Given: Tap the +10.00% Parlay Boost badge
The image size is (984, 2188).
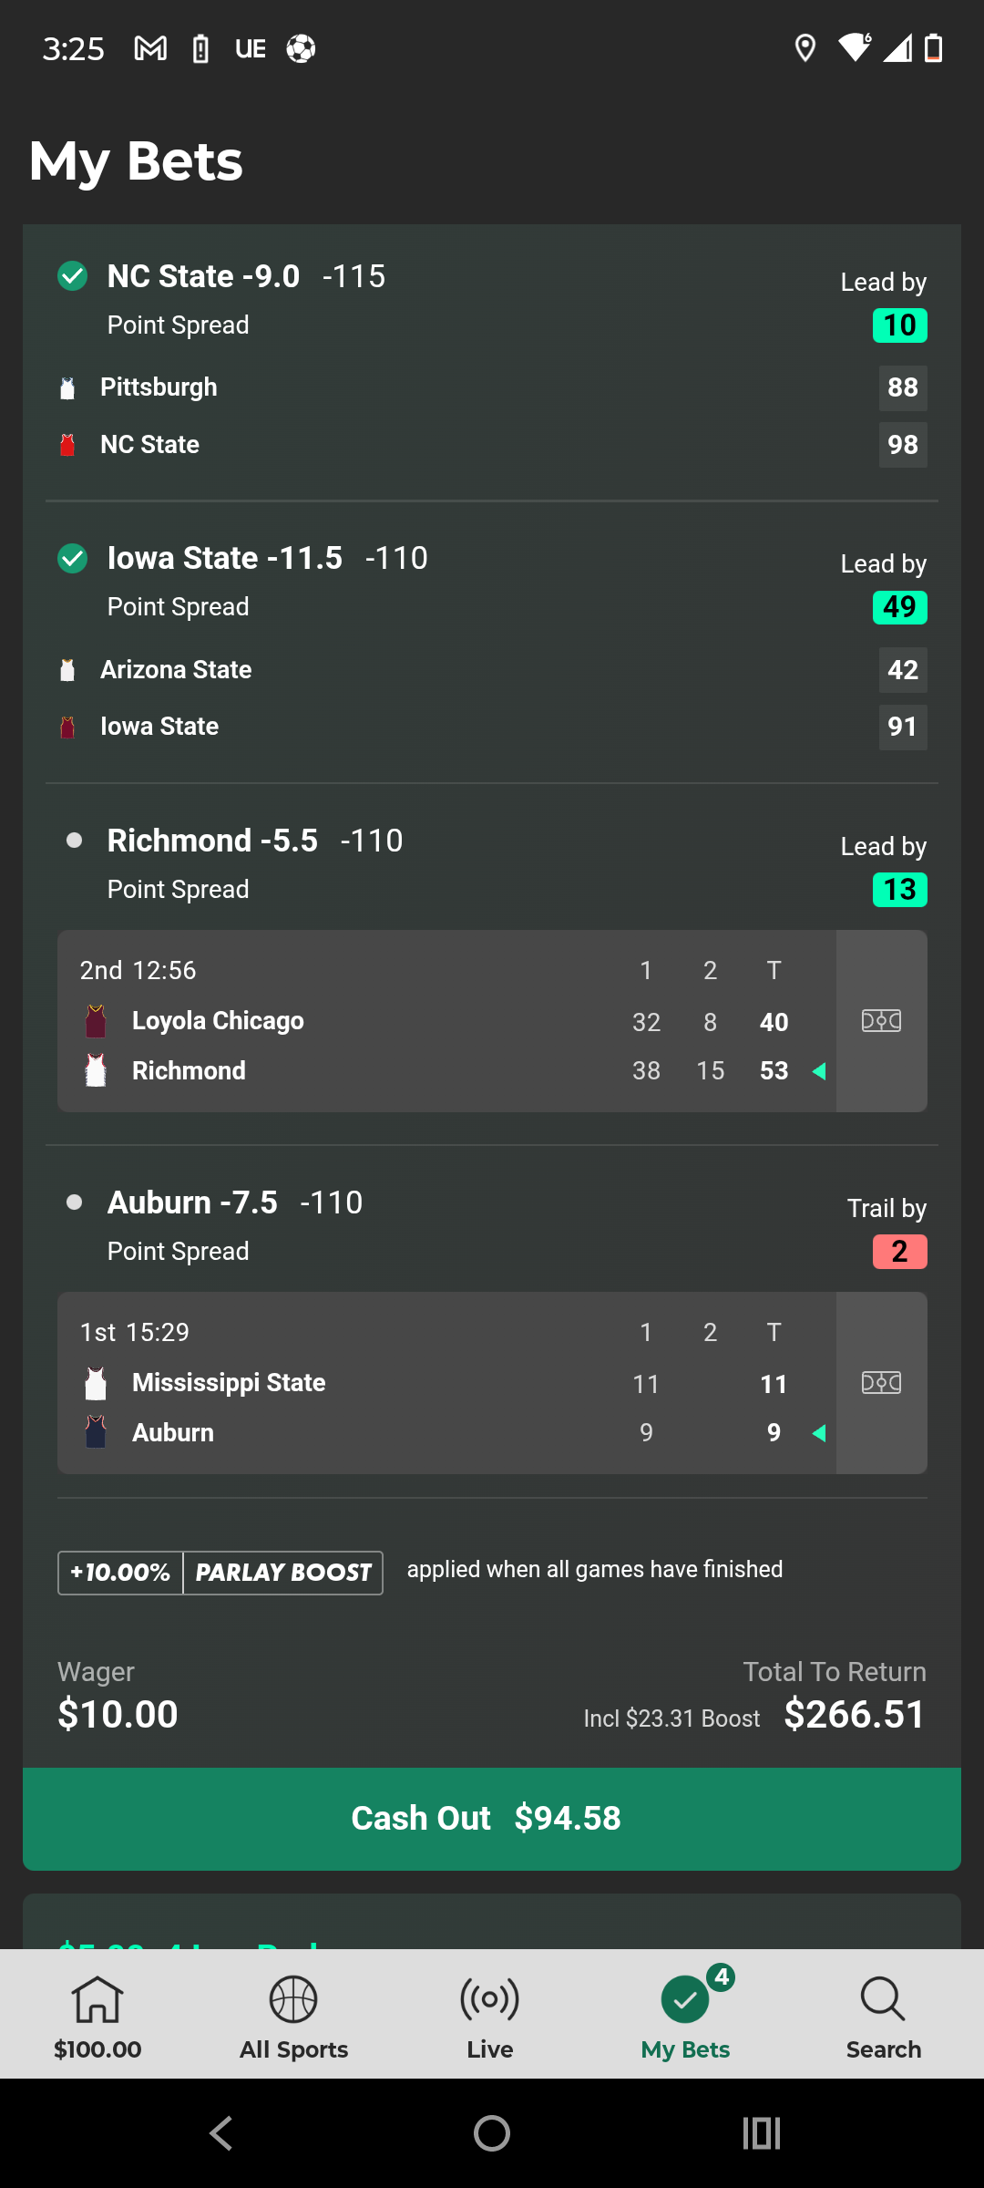Looking at the screenshot, I should [220, 1573].
